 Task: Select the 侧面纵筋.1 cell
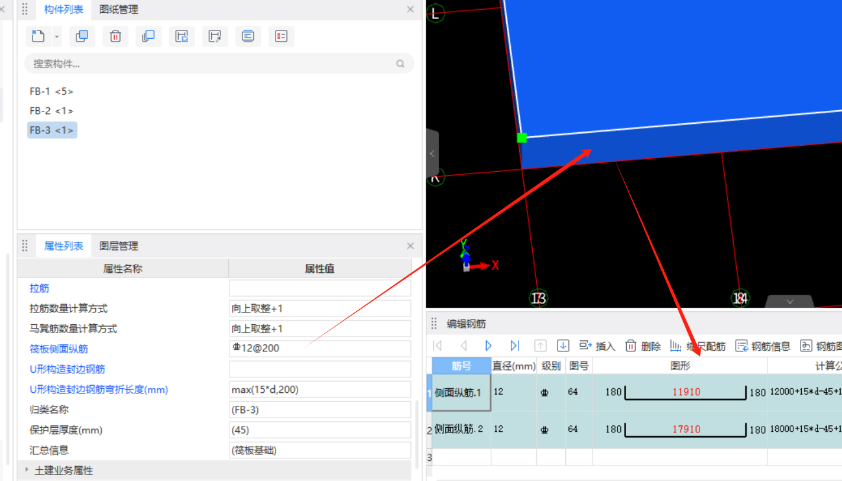pyautogui.click(x=462, y=392)
